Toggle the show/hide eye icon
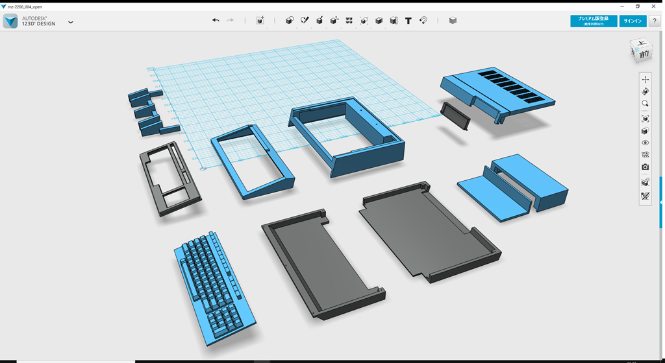 (x=645, y=143)
